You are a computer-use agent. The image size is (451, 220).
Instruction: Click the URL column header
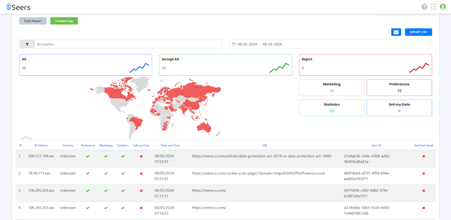(265, 145)
